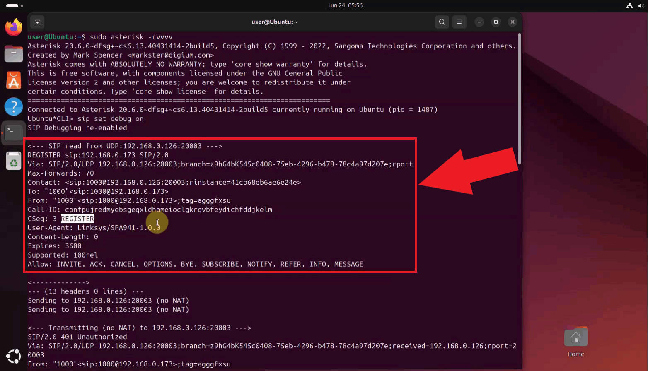
Task: Click the 'SIP read from UDP' line
Action: click(125, 146)
